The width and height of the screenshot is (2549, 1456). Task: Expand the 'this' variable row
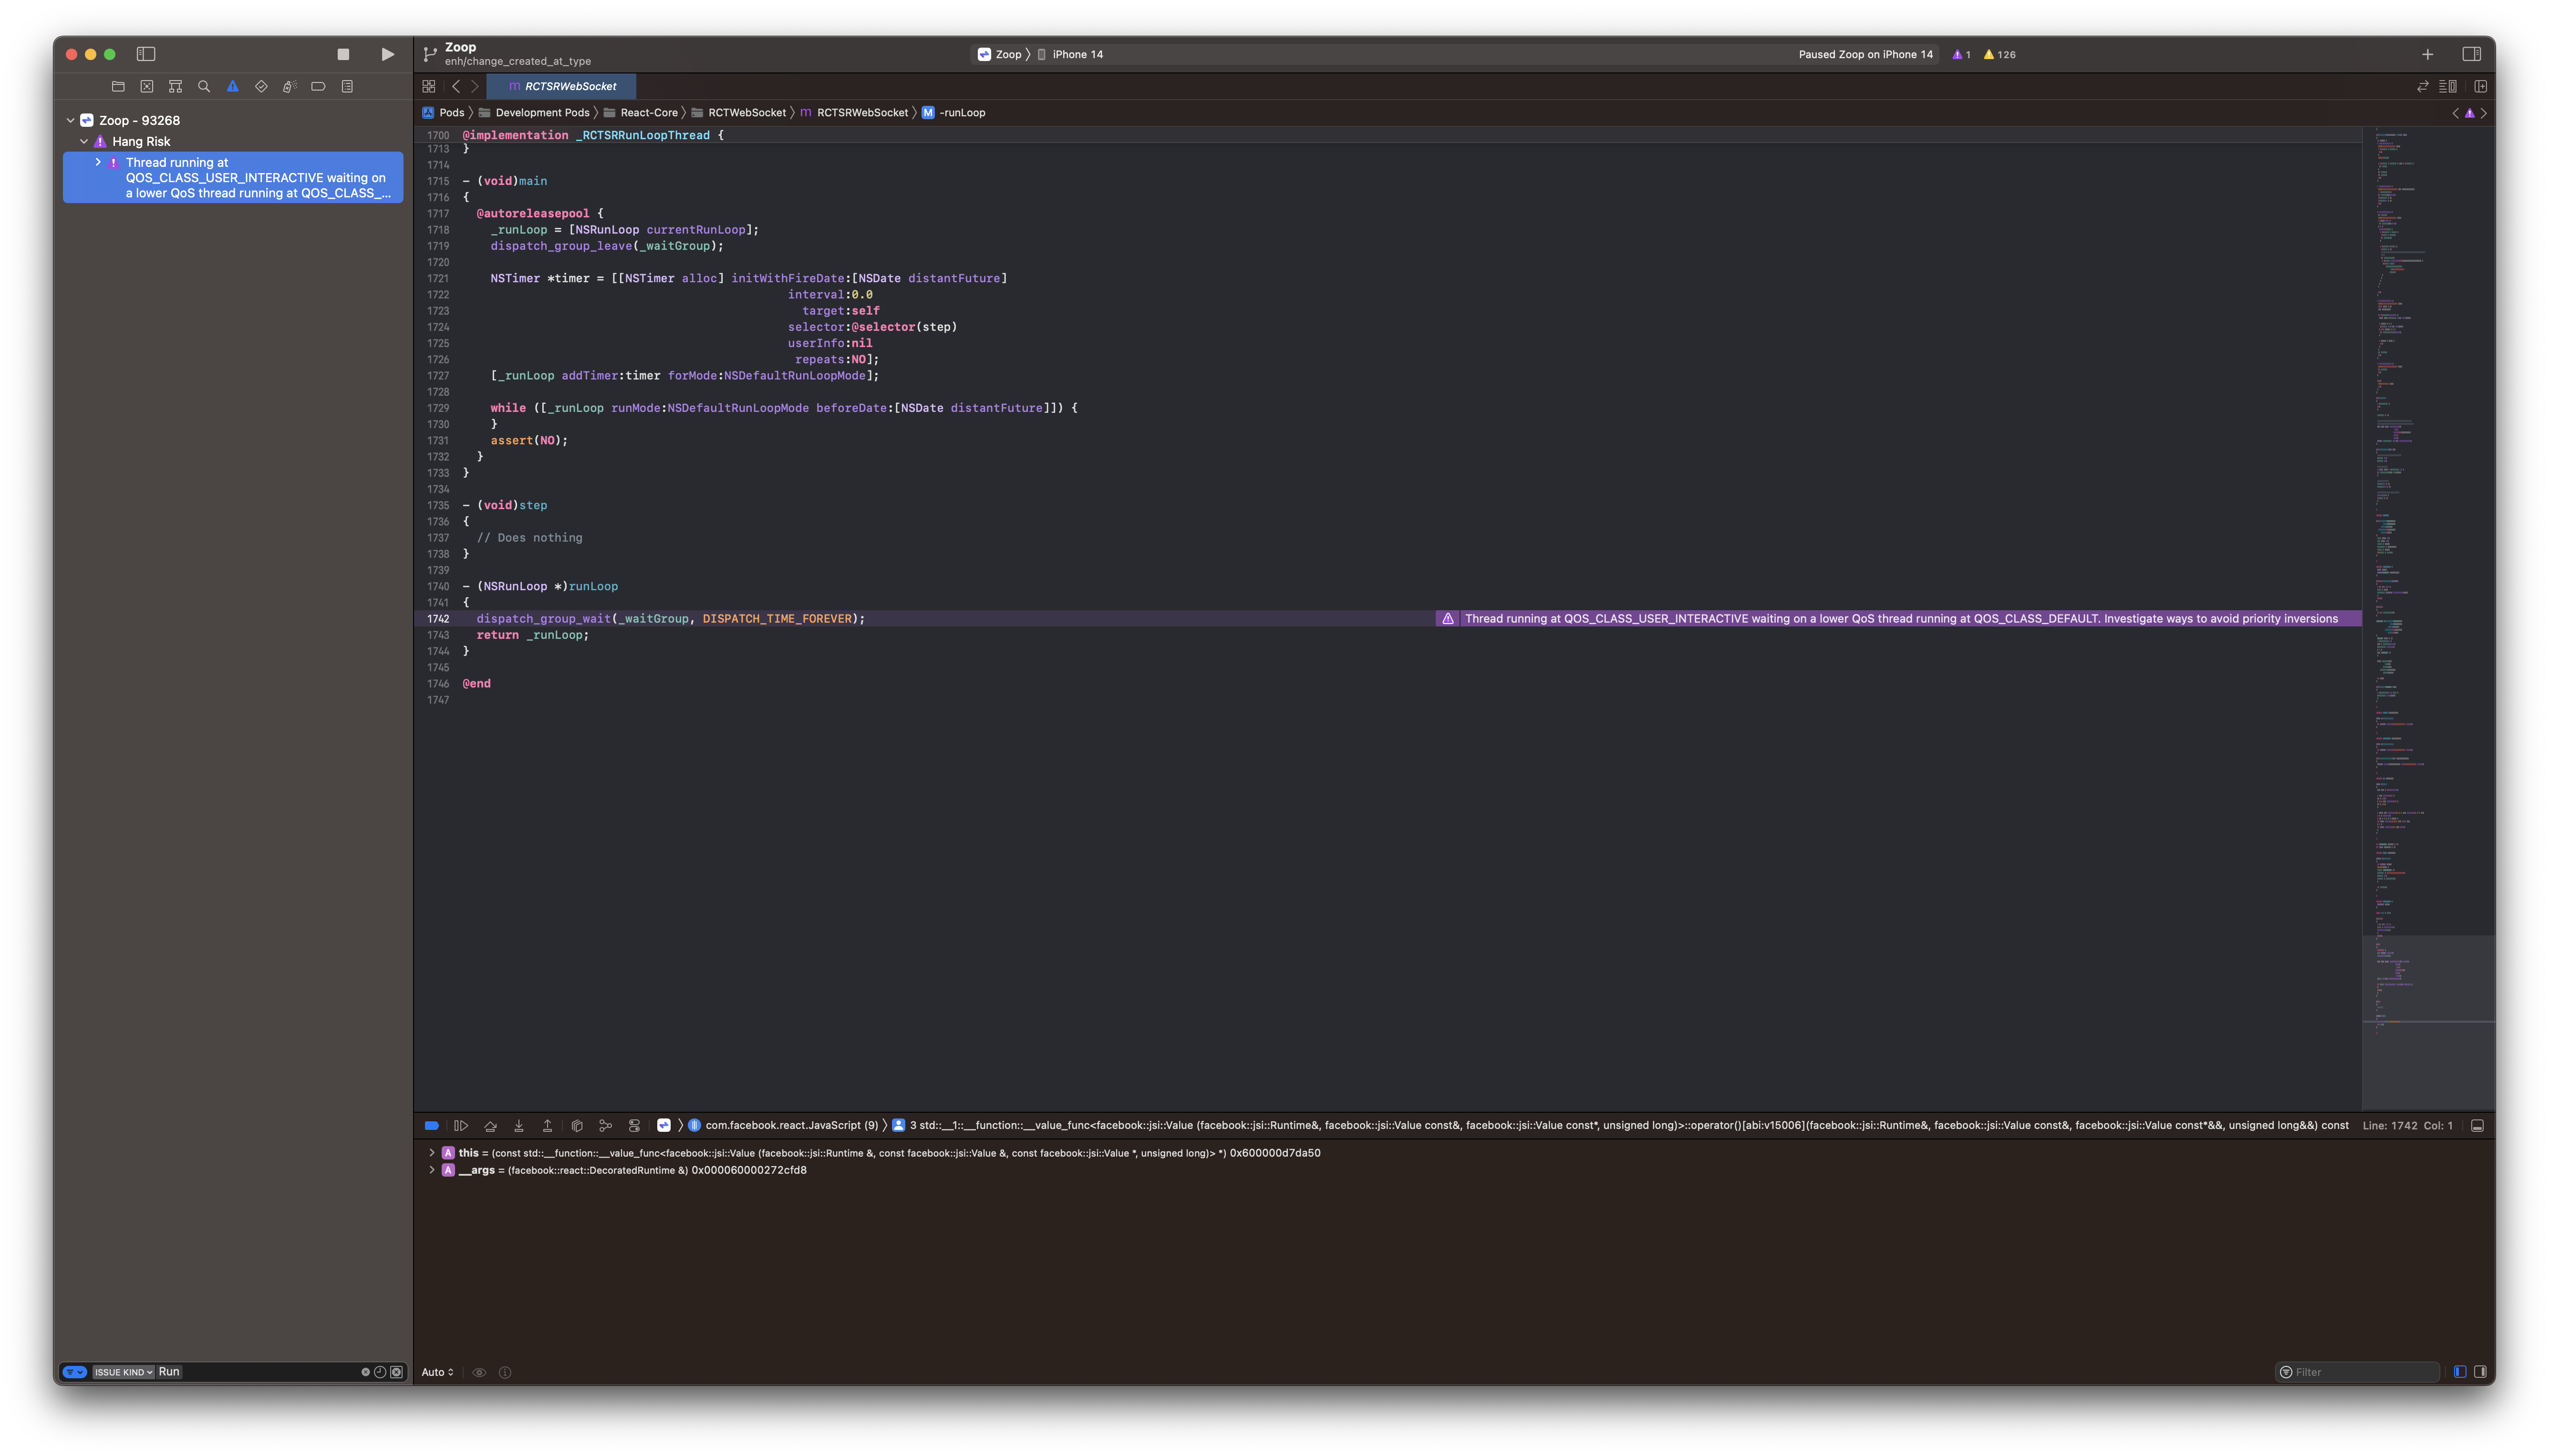(x=432, y=1152)
